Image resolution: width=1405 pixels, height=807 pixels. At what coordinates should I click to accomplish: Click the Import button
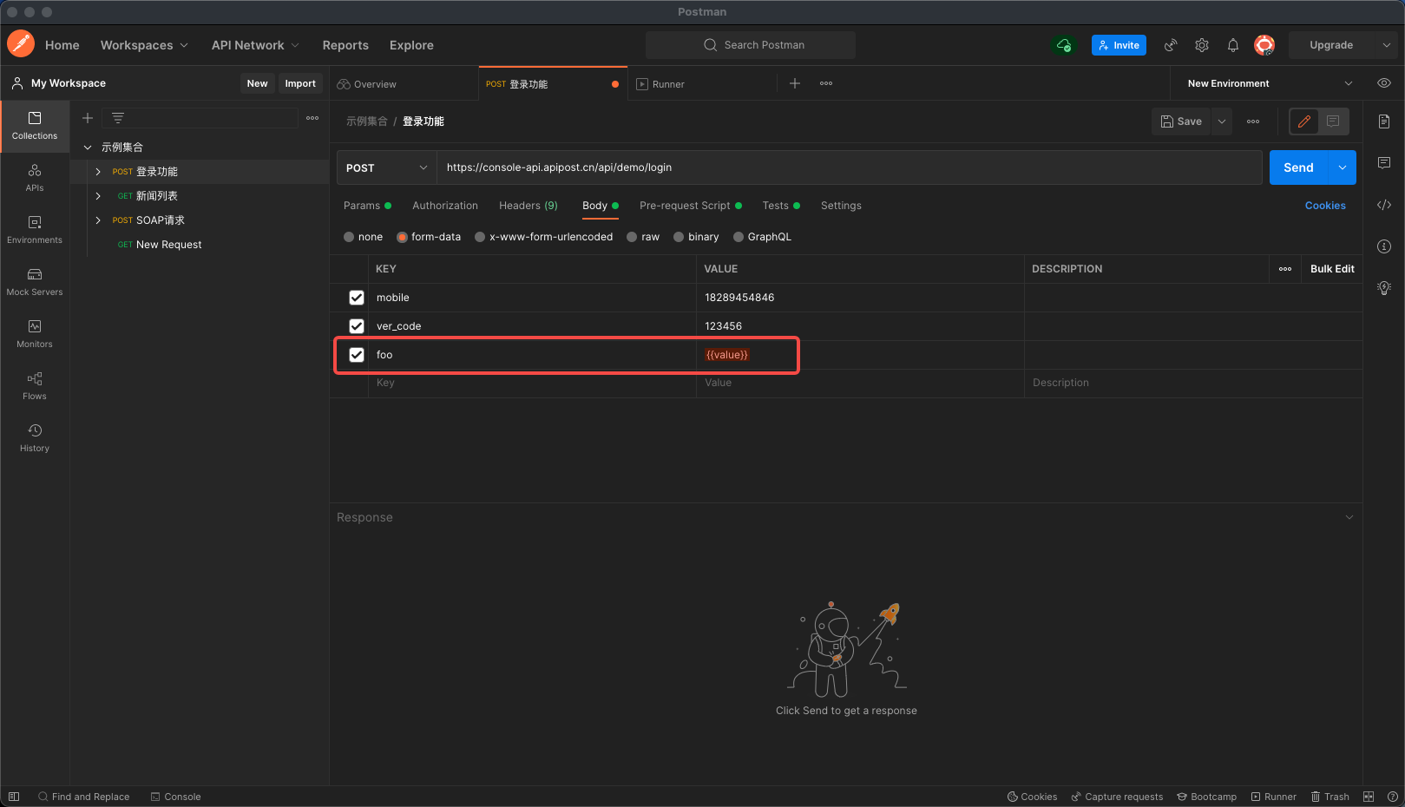click(300, 83)
